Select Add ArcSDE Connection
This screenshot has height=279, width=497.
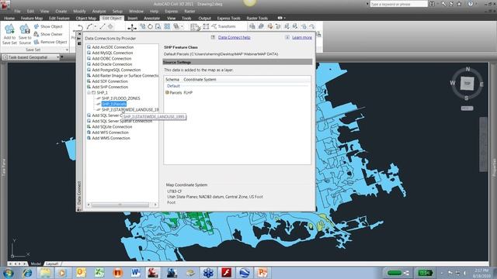click(x=113, y=47)
